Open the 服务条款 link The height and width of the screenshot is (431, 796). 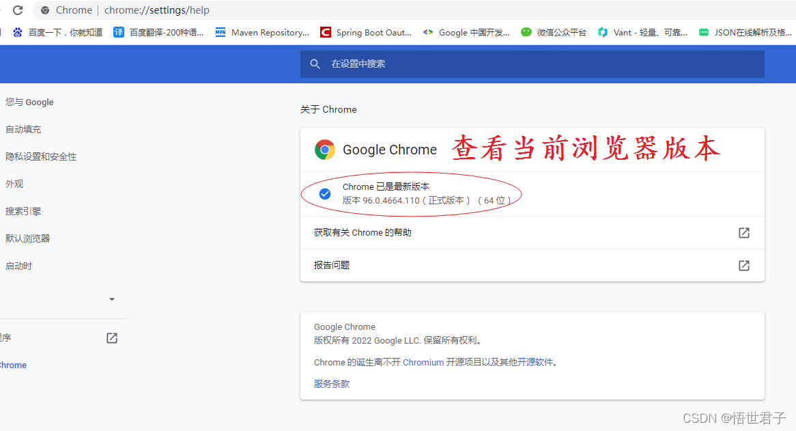tap(332, 384)
